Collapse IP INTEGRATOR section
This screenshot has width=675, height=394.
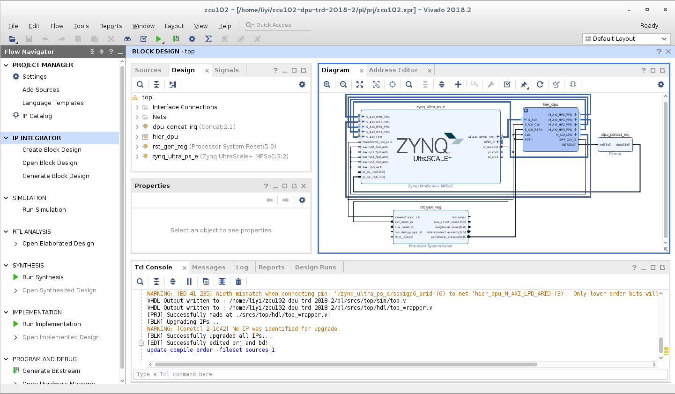6,138
